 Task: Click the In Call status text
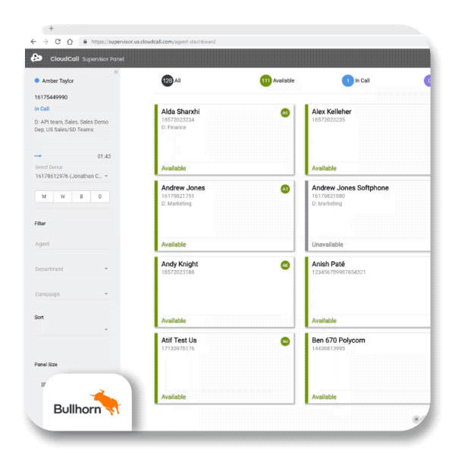point(42,108)
